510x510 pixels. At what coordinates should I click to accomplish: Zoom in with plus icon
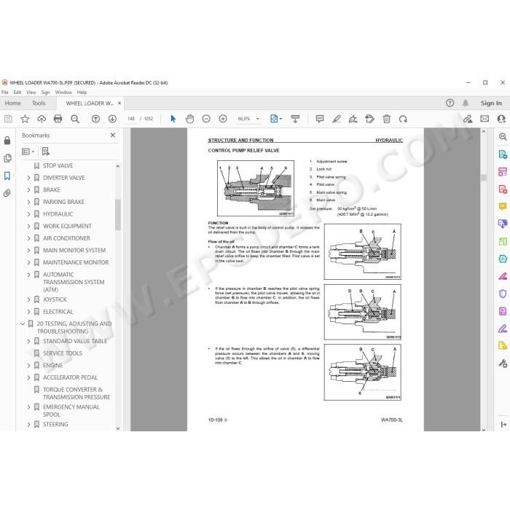[223, 119]
